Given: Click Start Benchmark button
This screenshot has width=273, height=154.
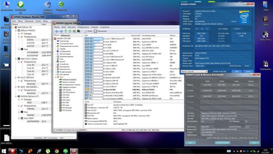Looking at the screenshot, I should coord(222,143).
